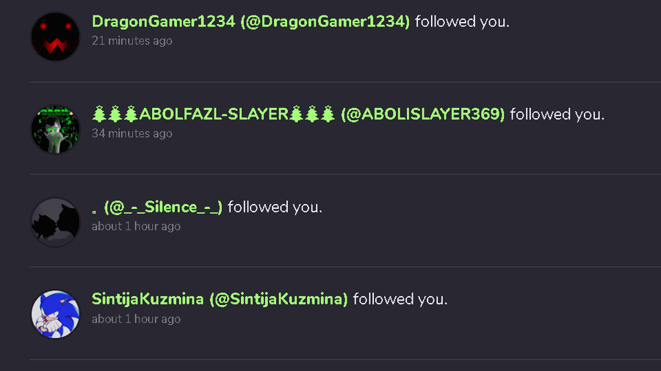Open DragonGamer1234's red-eyed avatar
661x371 pixels.
pyautogui.click(x=55, y=37)
